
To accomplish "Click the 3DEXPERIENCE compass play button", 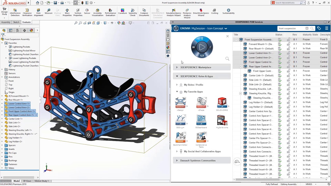I will point(202,47).
